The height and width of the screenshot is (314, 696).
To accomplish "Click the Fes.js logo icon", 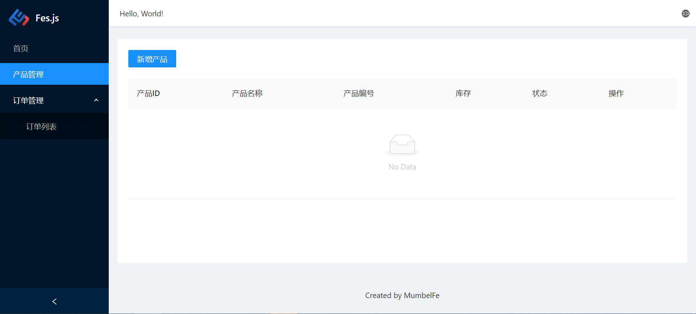I will click(19, 18).
